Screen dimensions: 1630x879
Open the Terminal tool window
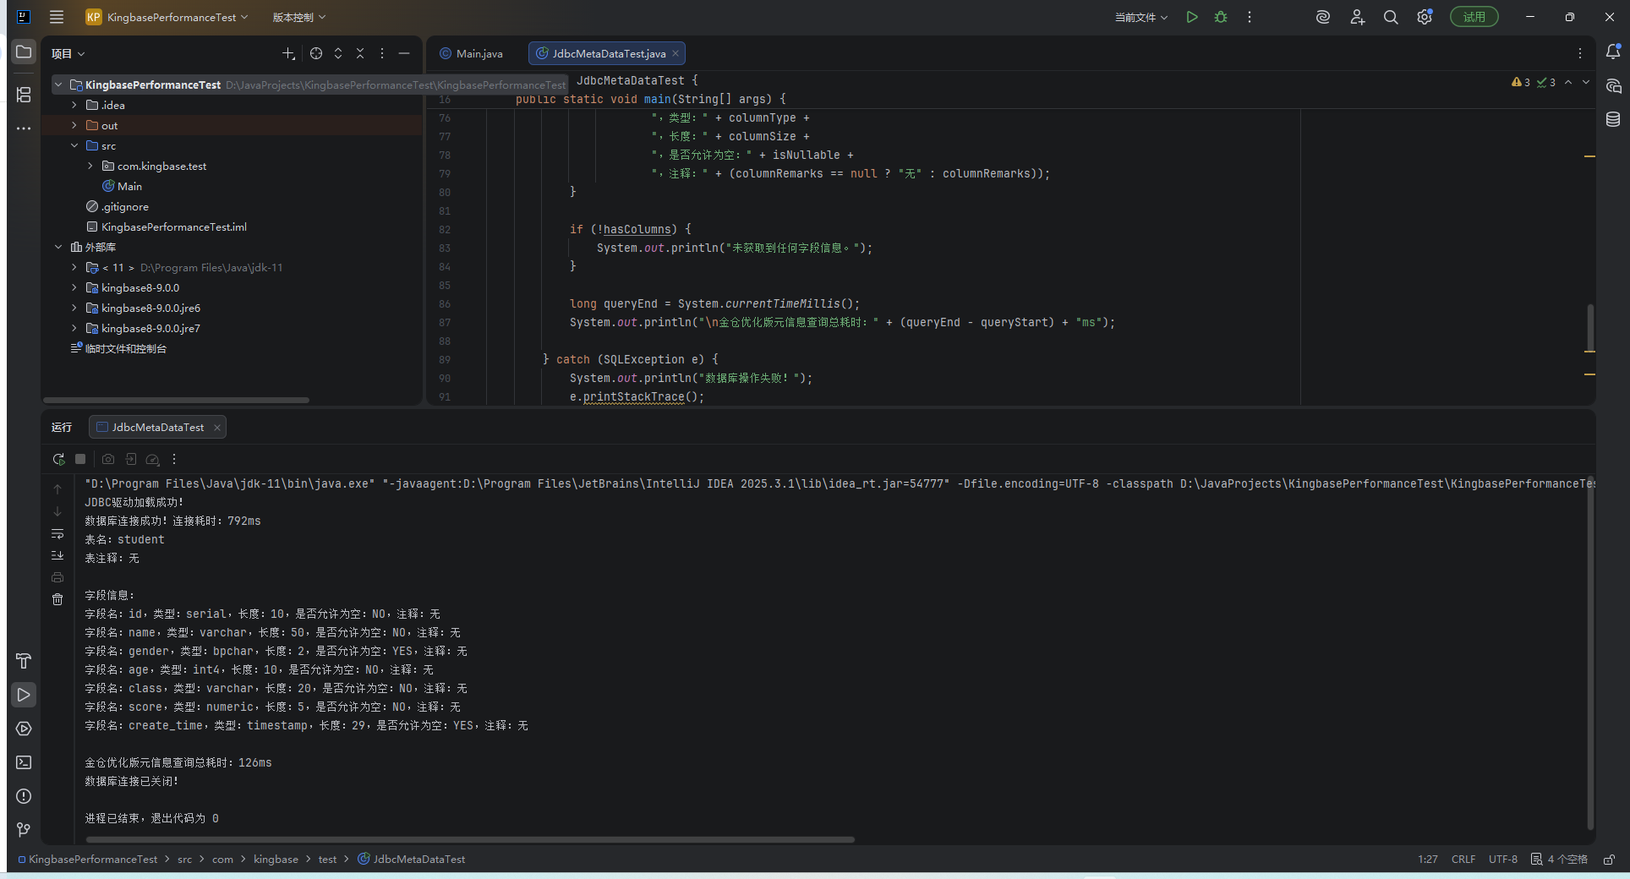click(x=24, y=762)
